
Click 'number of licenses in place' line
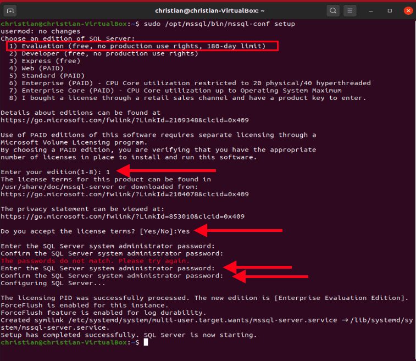[129, 157]
